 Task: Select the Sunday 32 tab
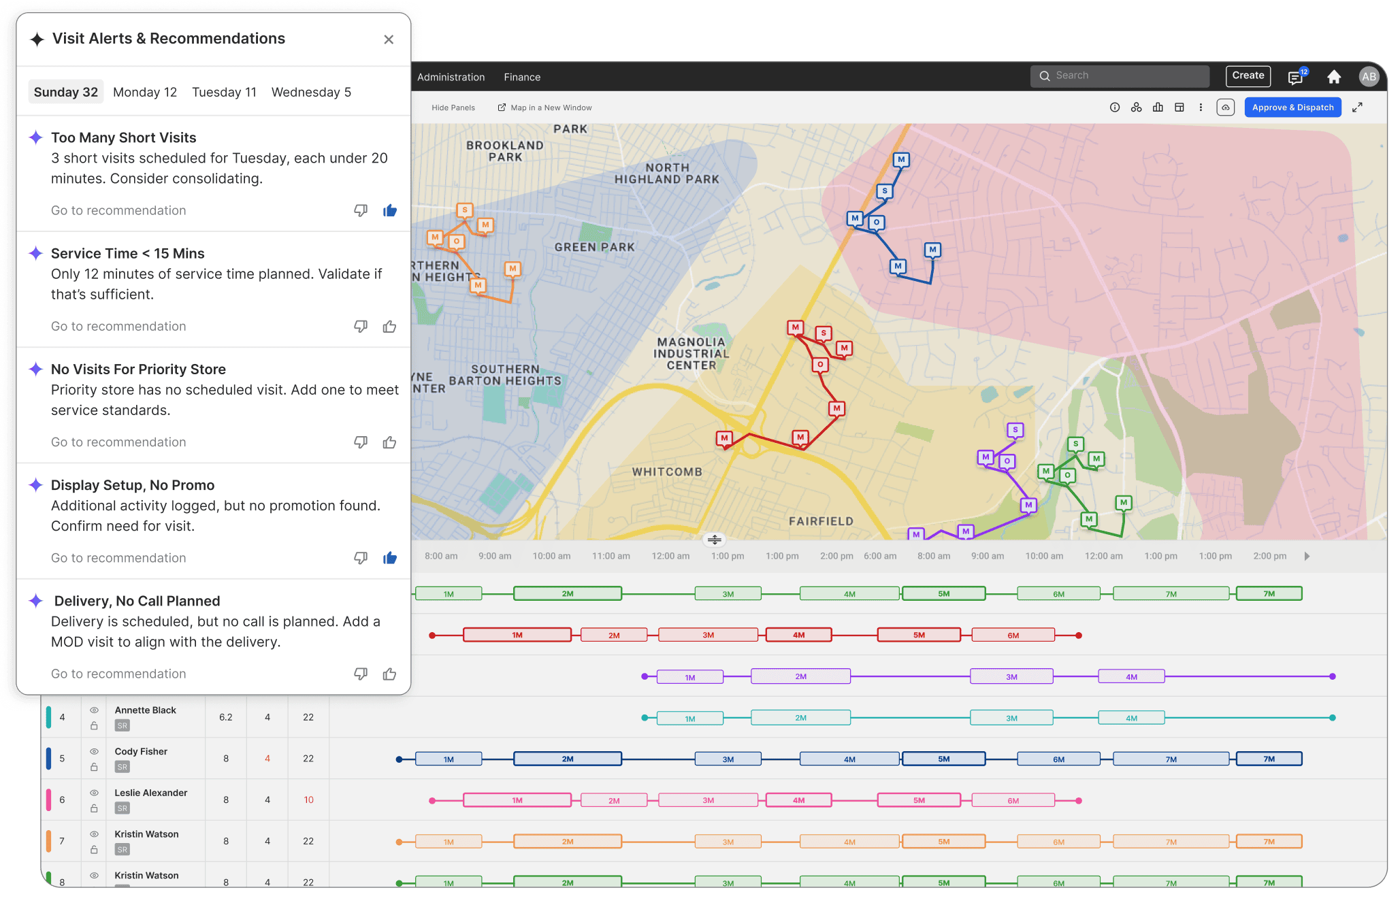66,92
